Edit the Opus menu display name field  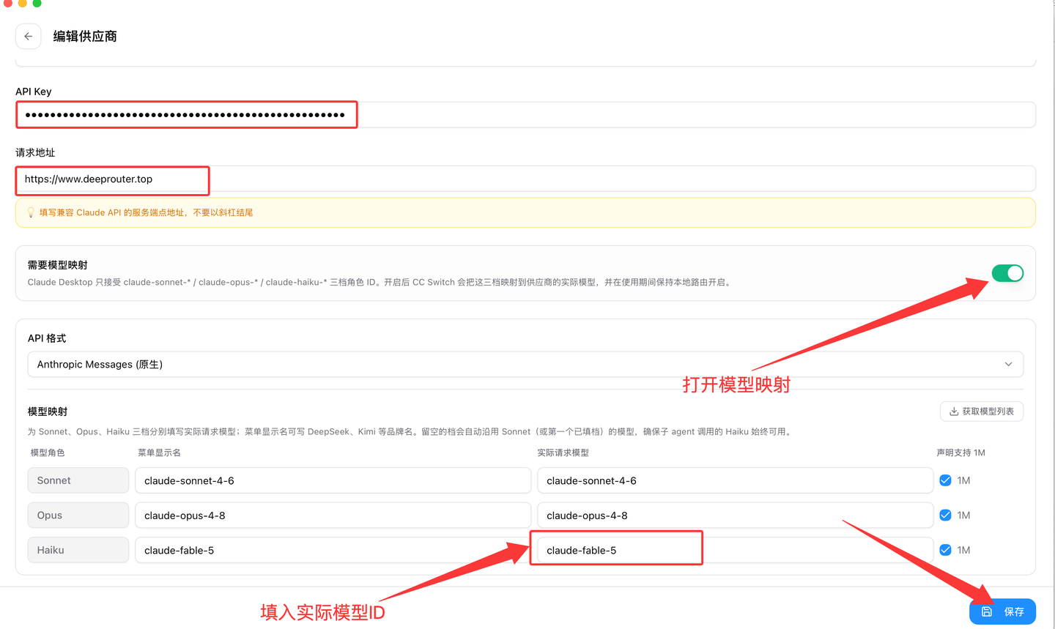pyautogui.click(x=333, y=516)
